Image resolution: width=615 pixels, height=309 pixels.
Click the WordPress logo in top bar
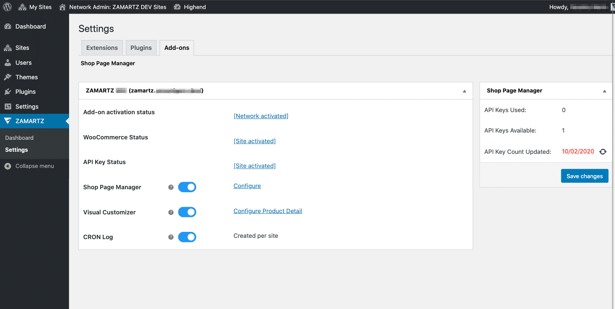[x=7, y=6]
